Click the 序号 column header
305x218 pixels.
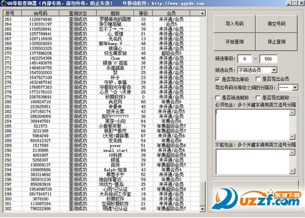pos(13,13)
